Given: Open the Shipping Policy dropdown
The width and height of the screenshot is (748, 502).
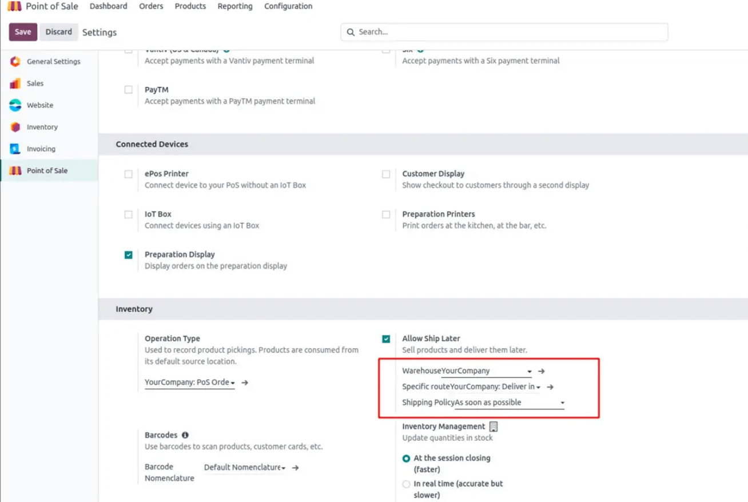Looking at the screenshot, I should click(x=510, y=403).
